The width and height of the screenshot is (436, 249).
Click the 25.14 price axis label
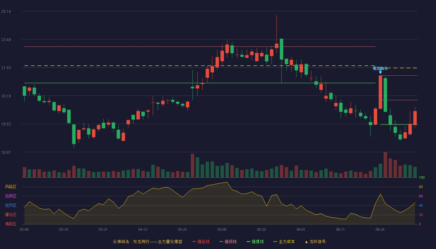pyautogui.click(x=6, y=12)
